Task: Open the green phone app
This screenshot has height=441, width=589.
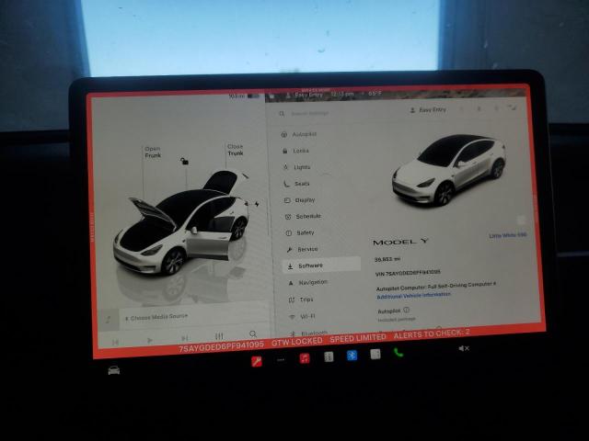Action: tap(398, 353)
